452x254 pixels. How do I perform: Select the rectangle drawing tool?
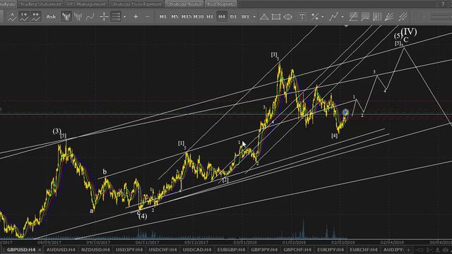pyautogui.click(x=276, y=17)
